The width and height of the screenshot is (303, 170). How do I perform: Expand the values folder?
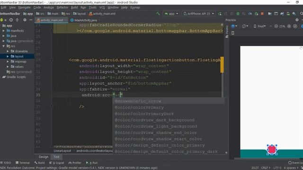click(8, 67)
